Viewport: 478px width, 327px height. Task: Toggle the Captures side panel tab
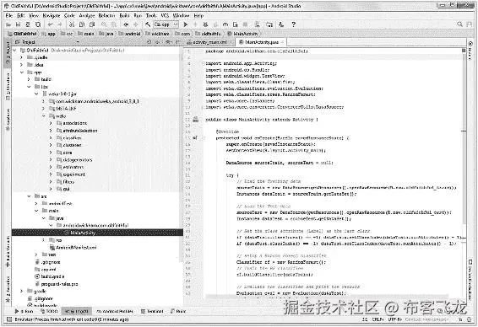(8, 119)
